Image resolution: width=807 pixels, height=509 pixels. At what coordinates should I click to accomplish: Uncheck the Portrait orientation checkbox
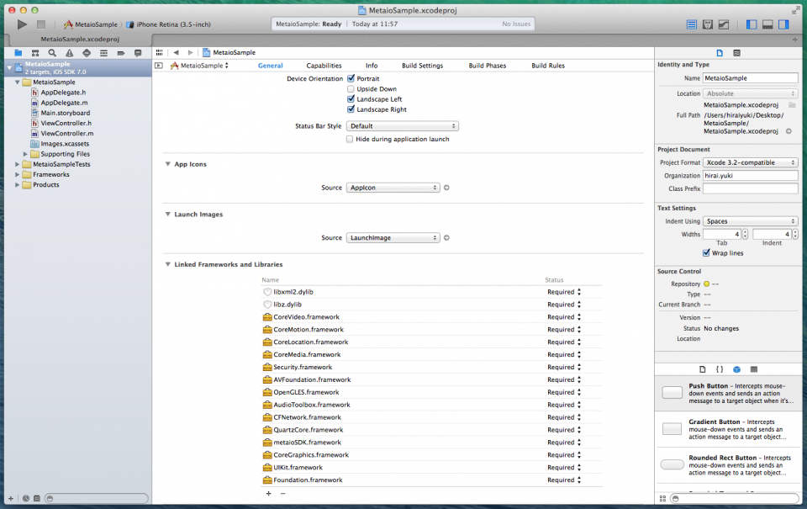click(351, 78)
